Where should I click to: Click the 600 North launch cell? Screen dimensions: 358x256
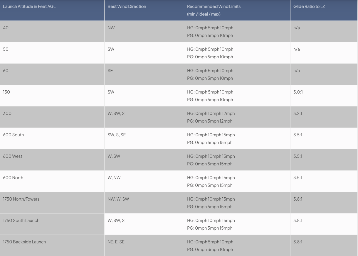(52, 181)
